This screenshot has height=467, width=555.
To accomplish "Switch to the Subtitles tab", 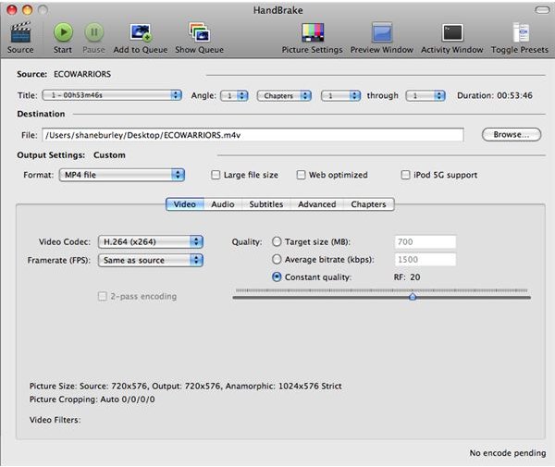I will point(266,204).
